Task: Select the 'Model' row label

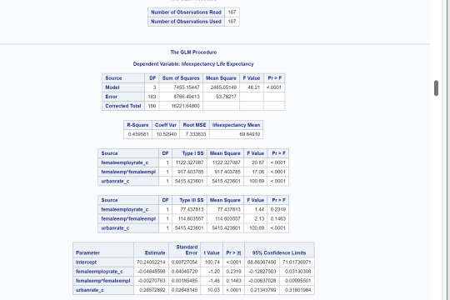Action: click(112, 87)
